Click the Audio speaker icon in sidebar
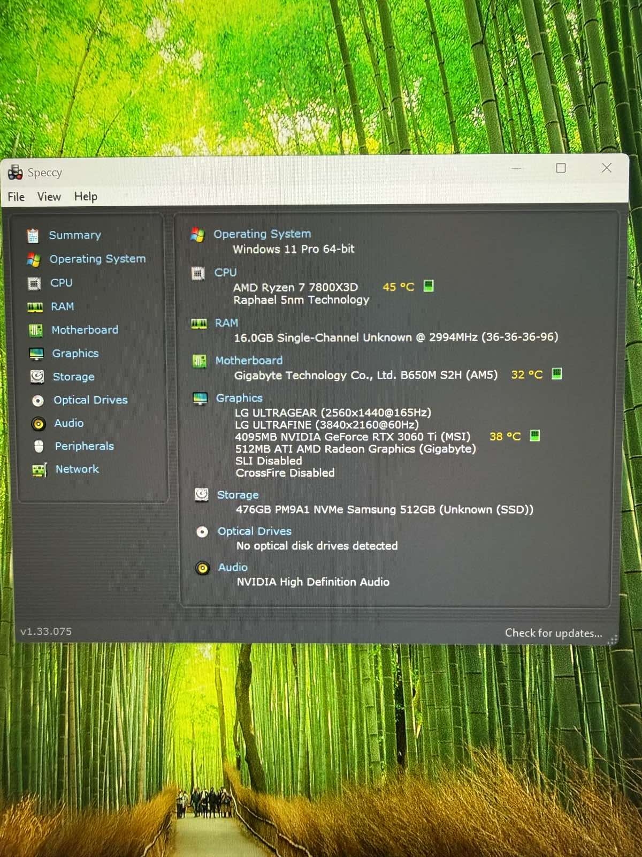The width and height of the screenshot is (642, 857). coord(39,424)
